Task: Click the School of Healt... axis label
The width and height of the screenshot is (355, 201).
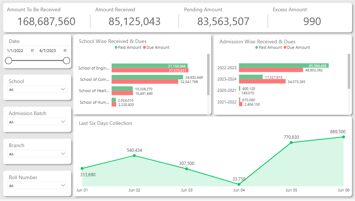Action: click(x=94, y=91)
